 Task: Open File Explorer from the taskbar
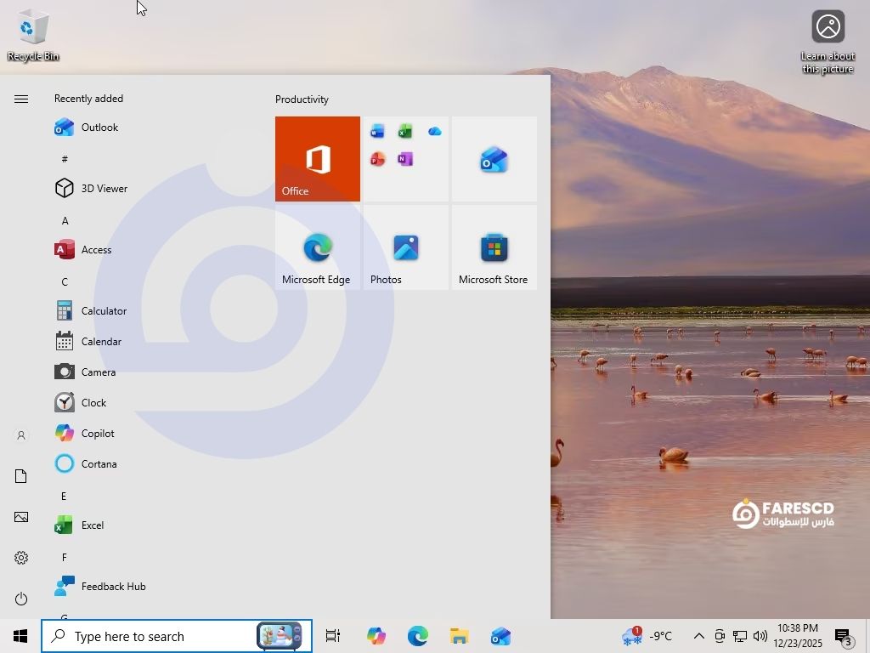[x=459, y=636]
